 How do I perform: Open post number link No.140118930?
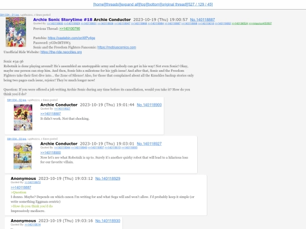108,221
